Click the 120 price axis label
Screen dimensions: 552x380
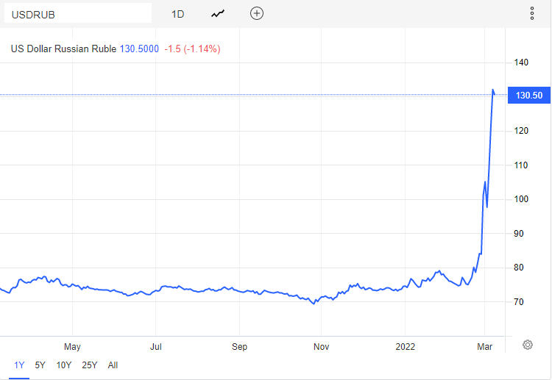[521, 131]
